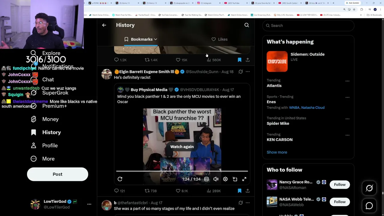This screenshot has width=384, height=216.
Task: Open Grok floating button at right edge
Action: (x=369, y=188)
